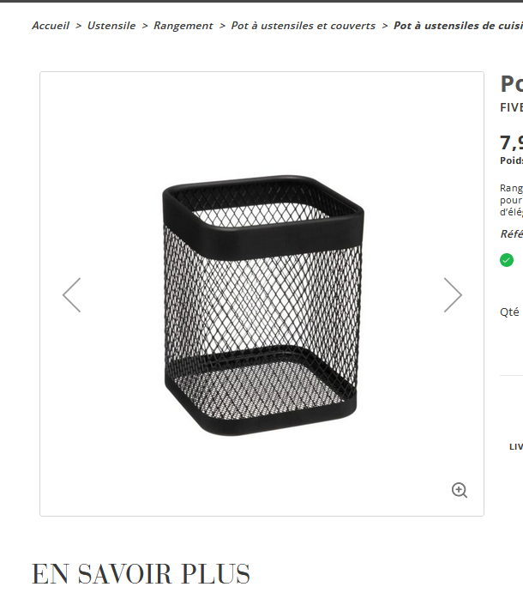Image resolution: width=523 pixels, height=593 pixels.
Task: Open the Ustensile breadcrumb category
Action: (x=111, y=26)
